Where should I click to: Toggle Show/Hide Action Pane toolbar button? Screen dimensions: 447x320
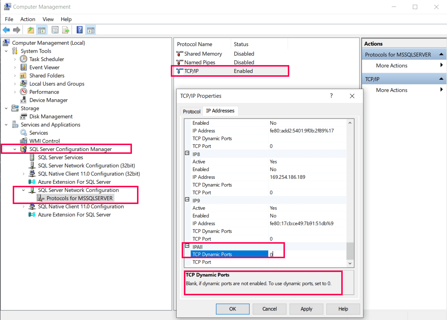click(90, 30)
